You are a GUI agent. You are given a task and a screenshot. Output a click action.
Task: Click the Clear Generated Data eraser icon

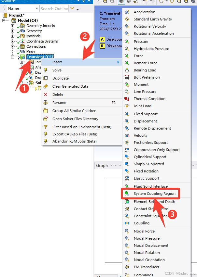tap(46, 86)
